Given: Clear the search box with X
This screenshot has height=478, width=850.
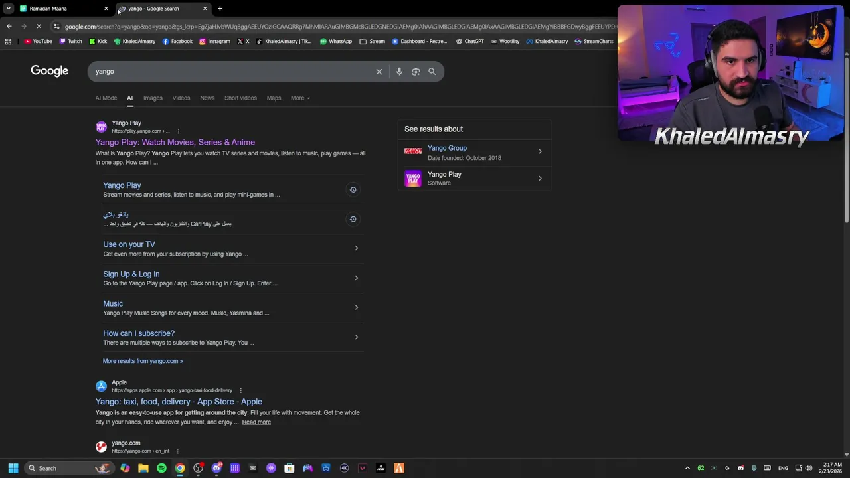Looking at the screenshot, I should [x=379, y=72].
